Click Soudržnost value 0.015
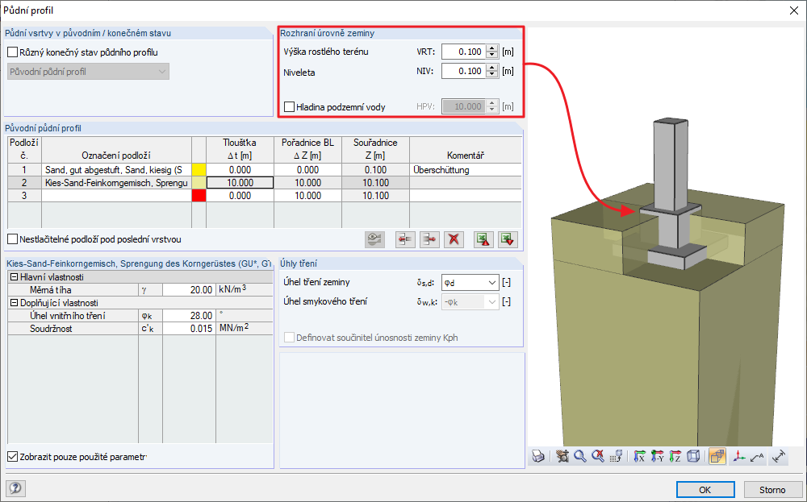807x502 pixels. (x=189, y=328)
